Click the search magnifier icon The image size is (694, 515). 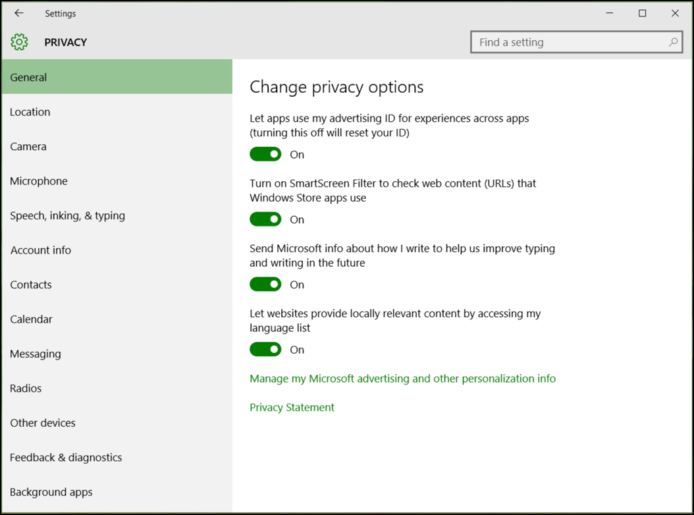(x=673, y=41)
